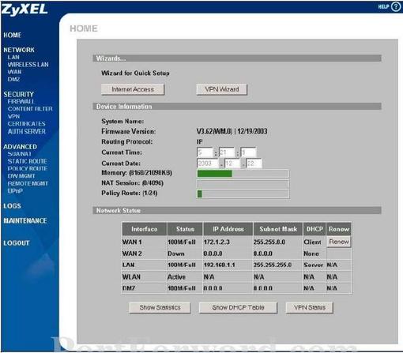This screenshot has width=403, height=353.
Task: Open the MAINTENANCE section
Action: 25,220
